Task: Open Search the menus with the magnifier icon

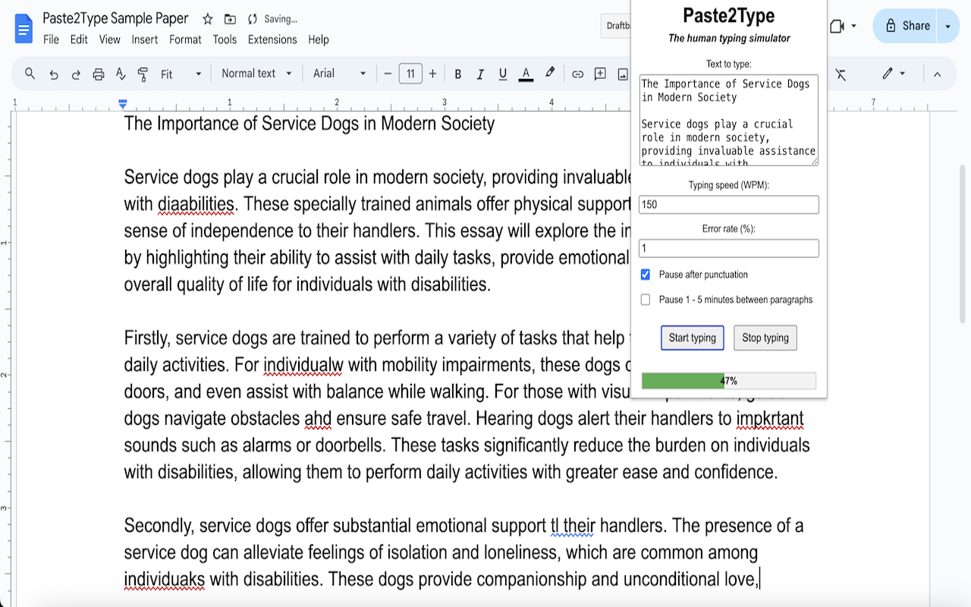Action: click(30, 74)
